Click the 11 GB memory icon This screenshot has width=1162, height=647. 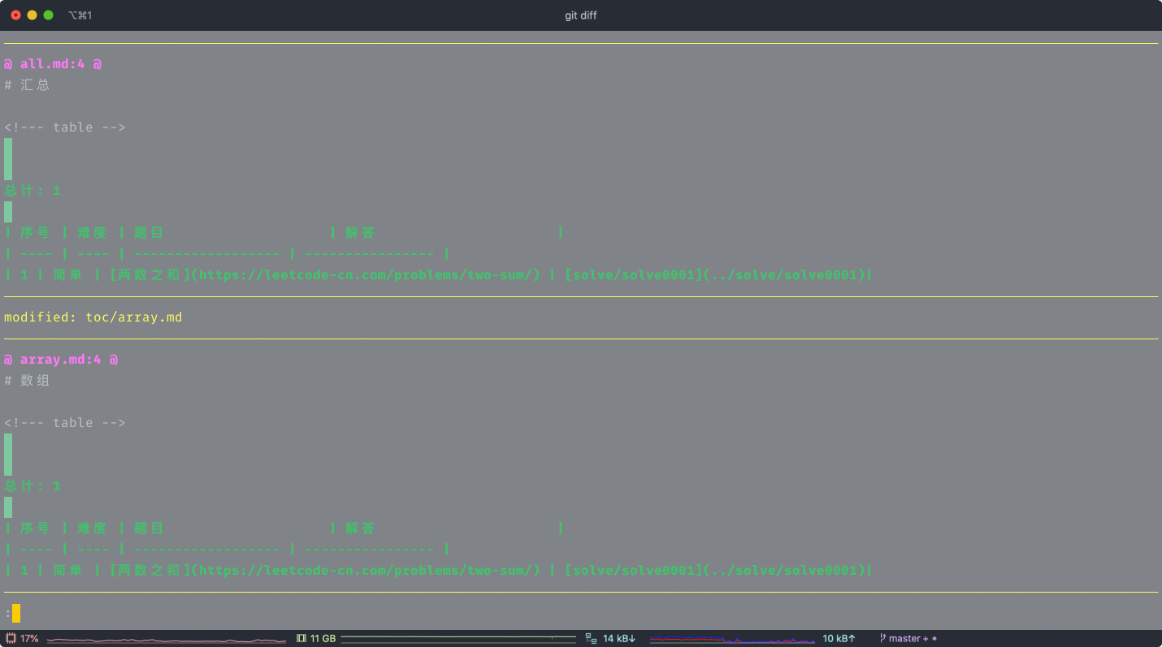tap(301, 639)
